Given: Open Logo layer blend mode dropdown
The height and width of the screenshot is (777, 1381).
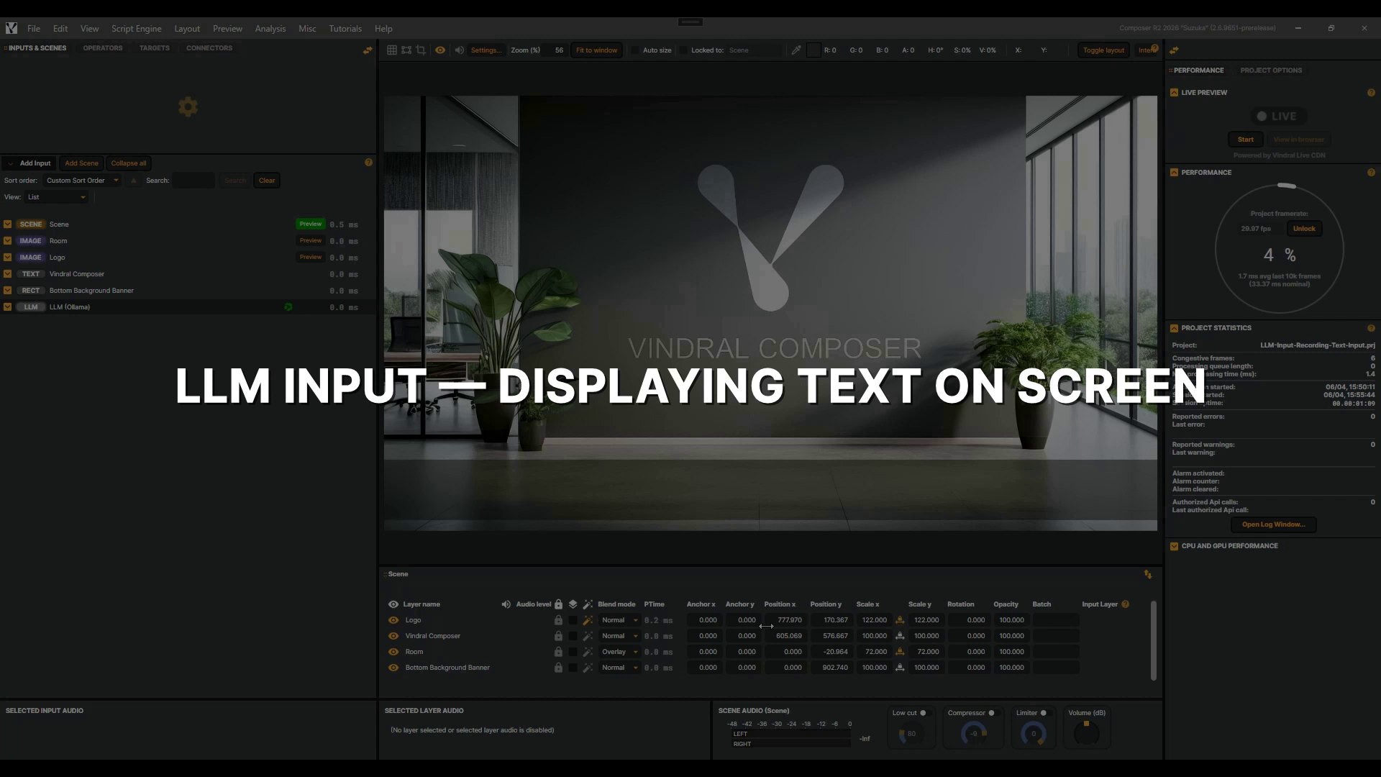Looking at the screenshot, I should pos(619,620).
